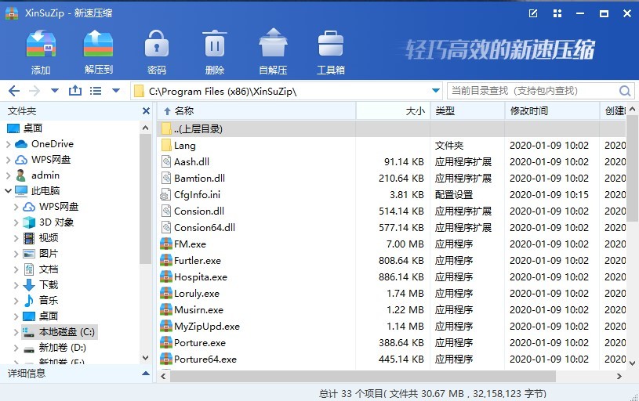Collapse the 此电脑 tree node

[8, 190]
